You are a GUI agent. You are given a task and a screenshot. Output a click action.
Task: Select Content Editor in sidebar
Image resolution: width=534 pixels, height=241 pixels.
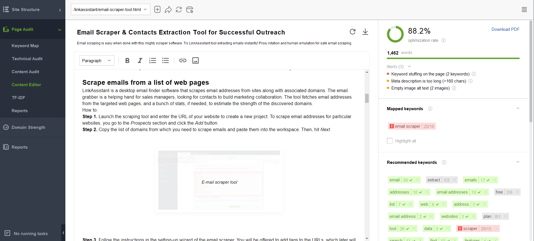pyautogui.click(x=26, y=85)
